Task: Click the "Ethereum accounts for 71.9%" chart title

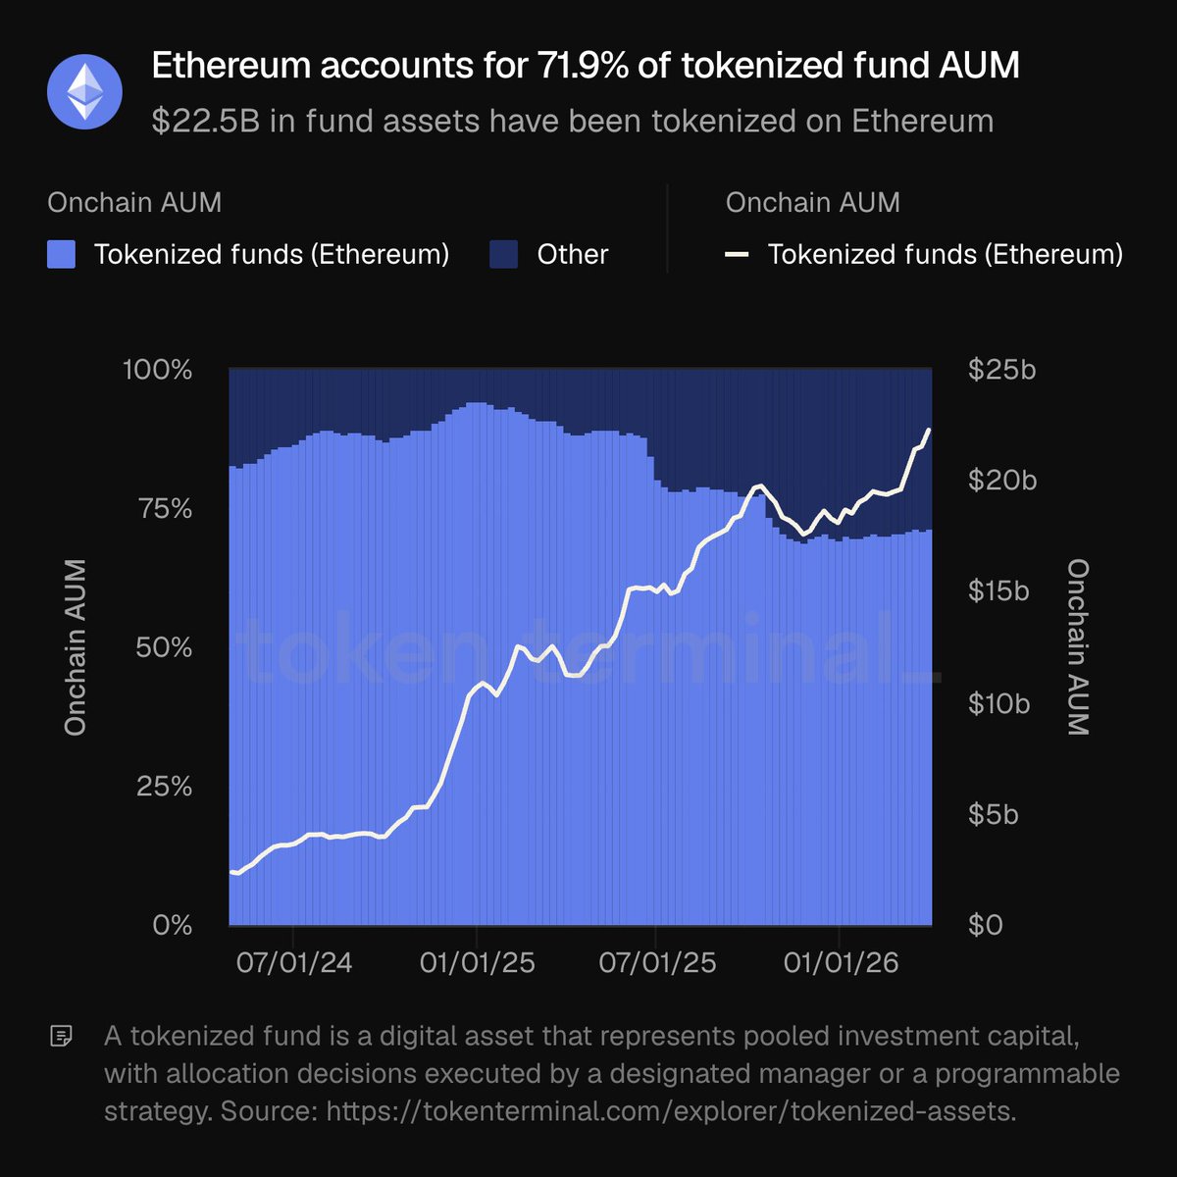Action: click(x=586, y=67)
